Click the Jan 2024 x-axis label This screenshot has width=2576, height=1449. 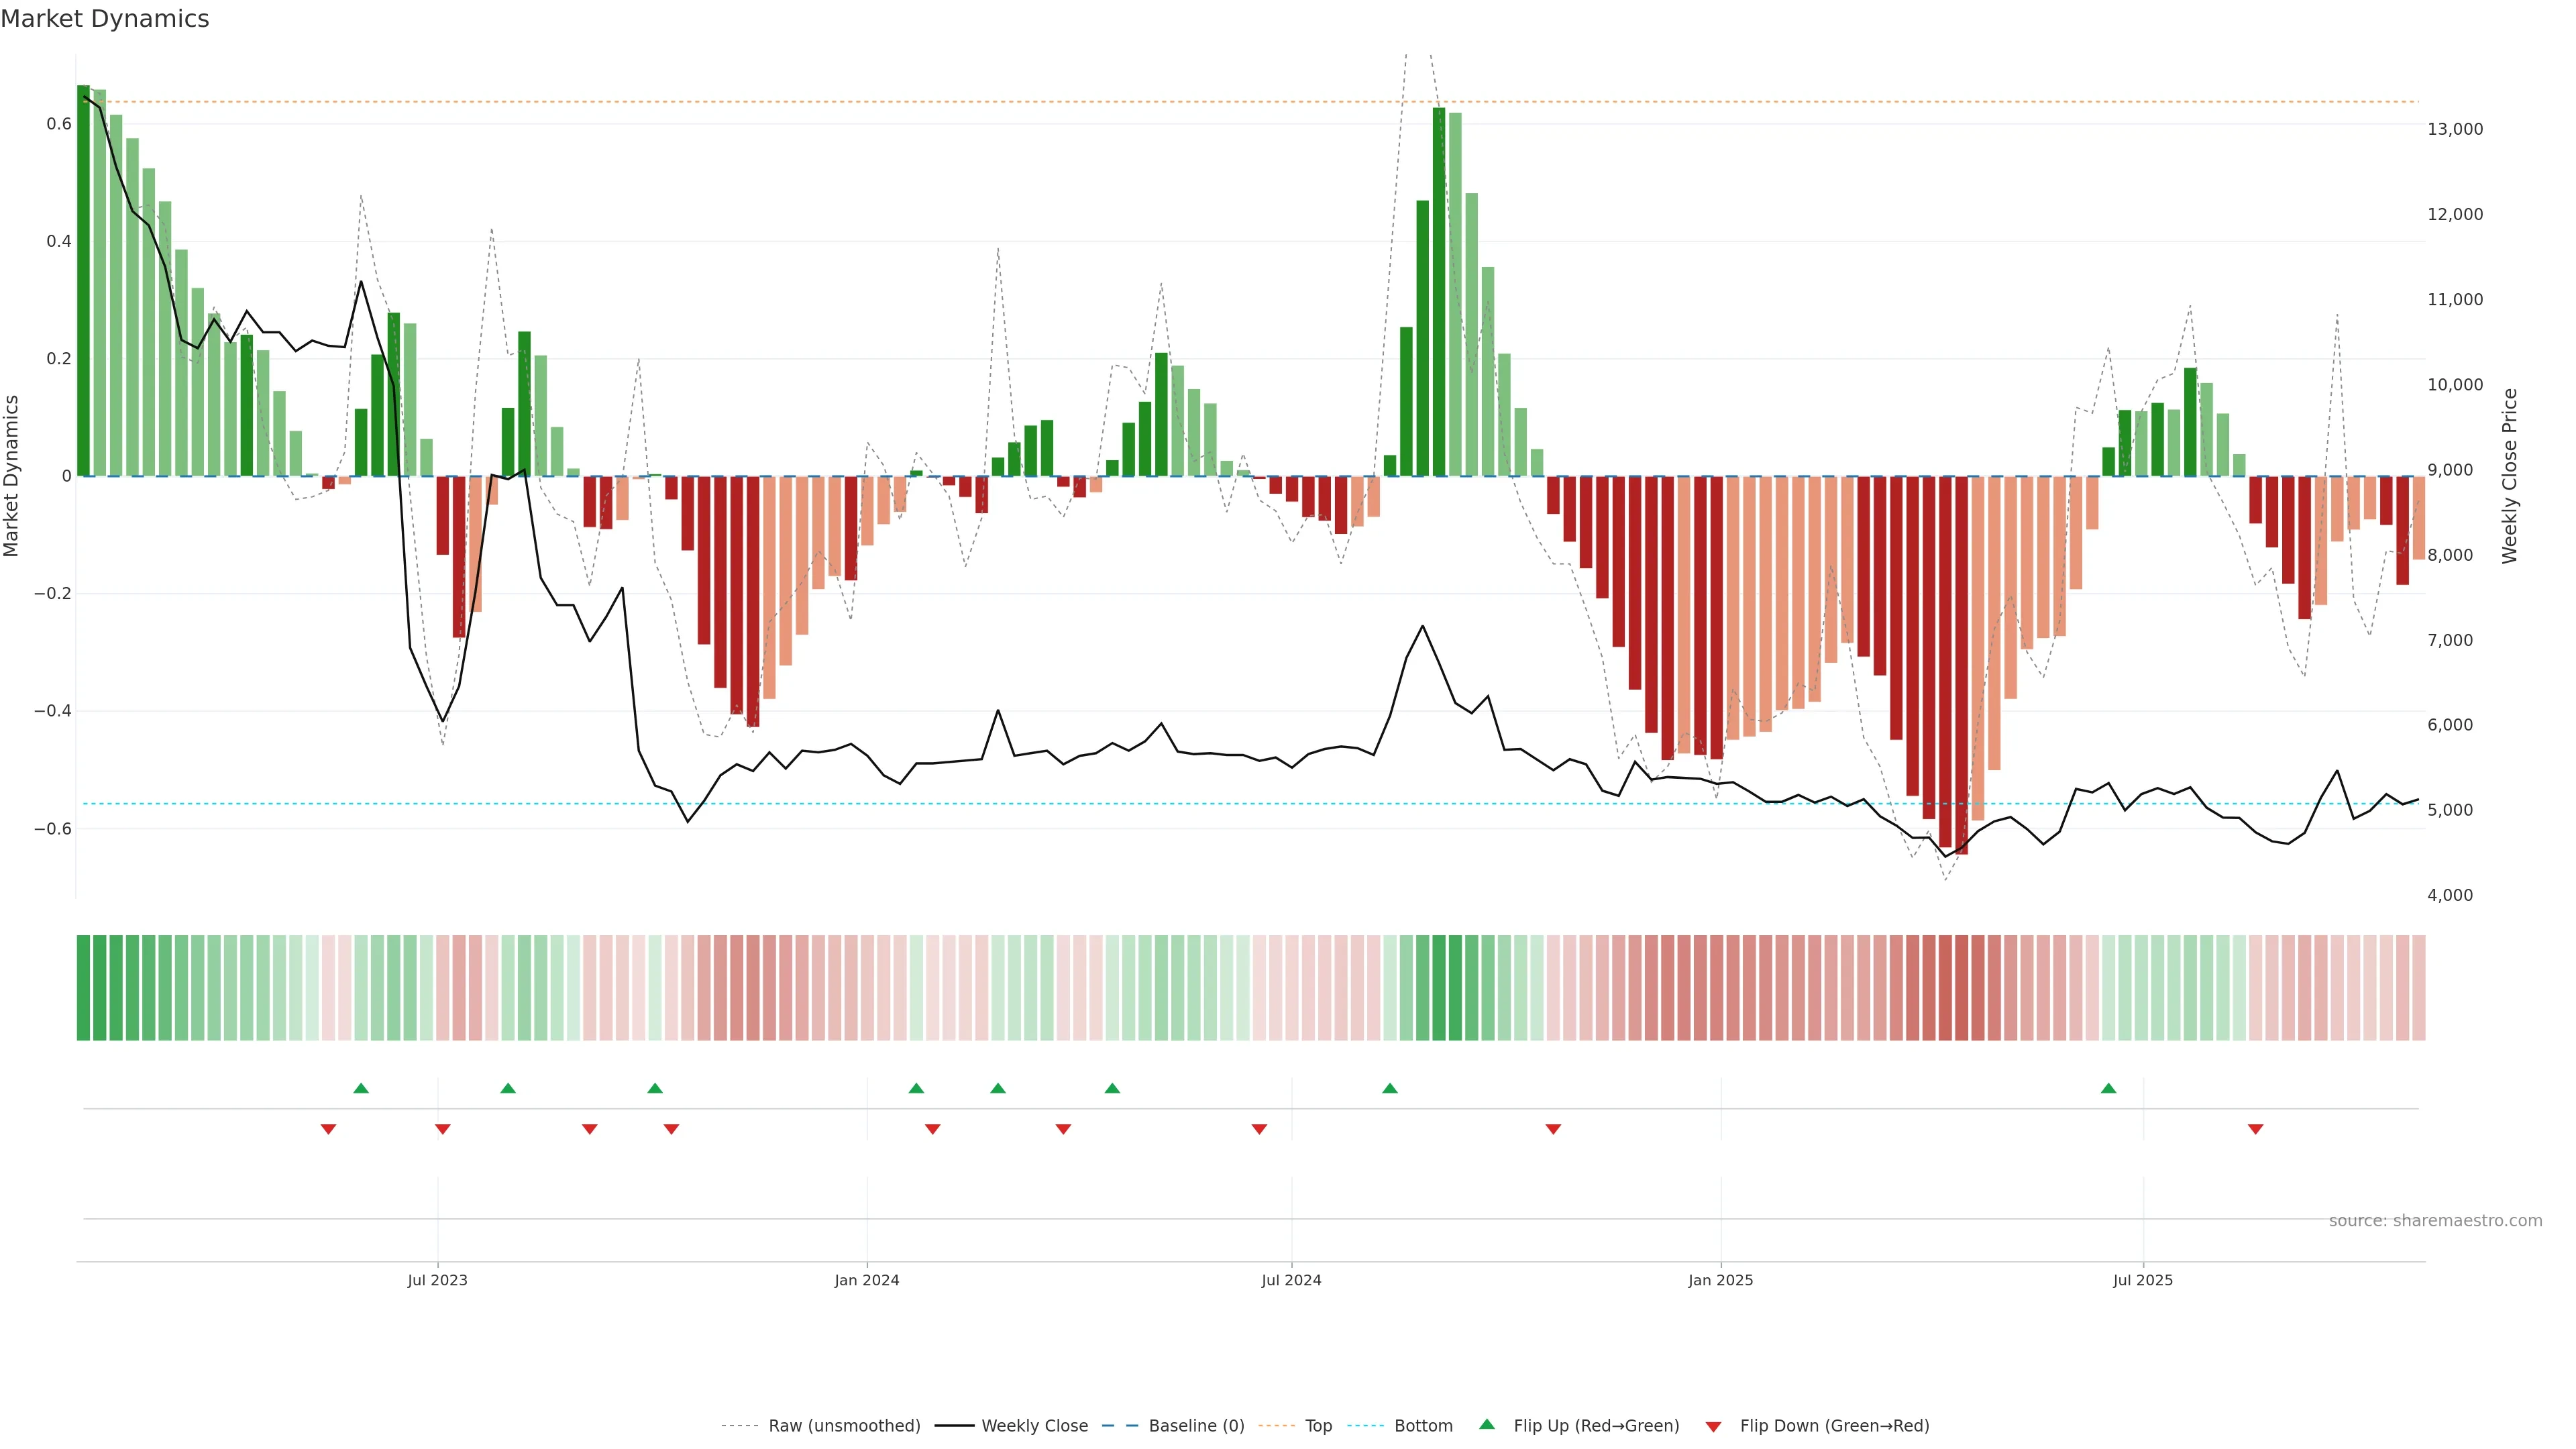866,1280
